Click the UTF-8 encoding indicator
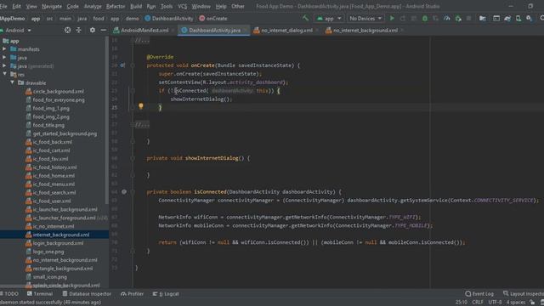 pyautogui.click(x=495, y=302)
